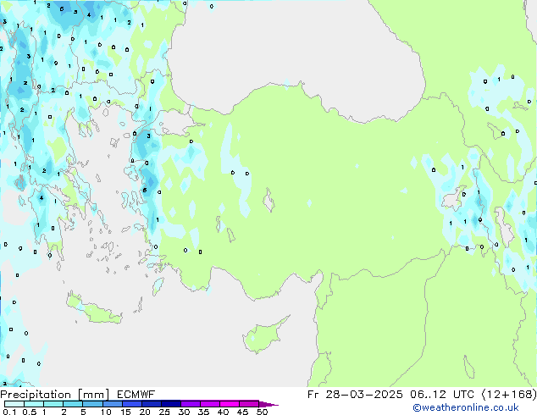Select the 5 to 10 mm legend swatch

tap(92, 404)
